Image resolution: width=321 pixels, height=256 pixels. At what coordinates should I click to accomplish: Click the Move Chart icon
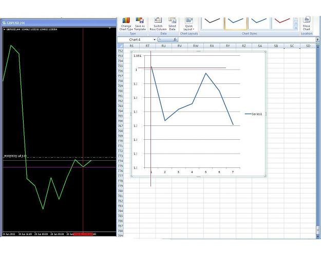coord(306,24)
